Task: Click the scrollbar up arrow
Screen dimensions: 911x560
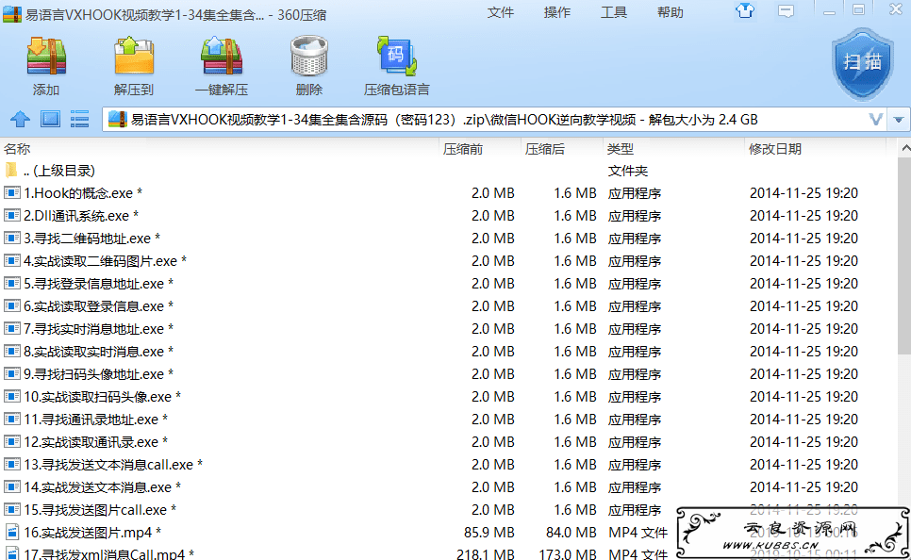Action: [905, 149]
